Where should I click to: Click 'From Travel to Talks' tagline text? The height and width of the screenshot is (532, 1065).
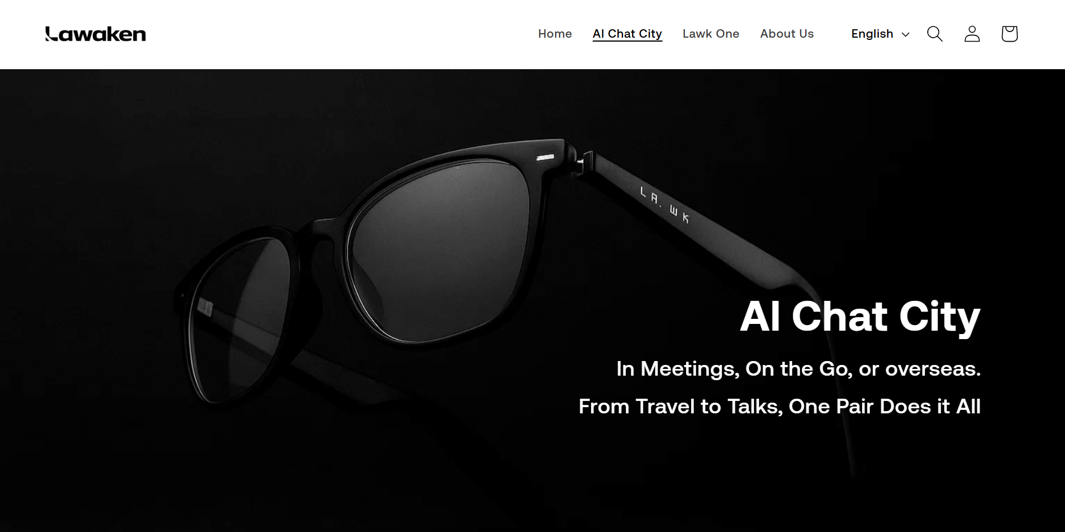[779, 406]
